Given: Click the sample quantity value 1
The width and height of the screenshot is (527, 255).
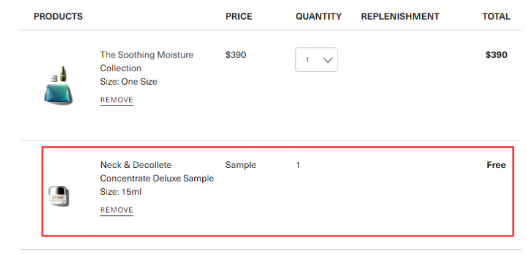Looking at the screenshot, I should tap(298, 165).
